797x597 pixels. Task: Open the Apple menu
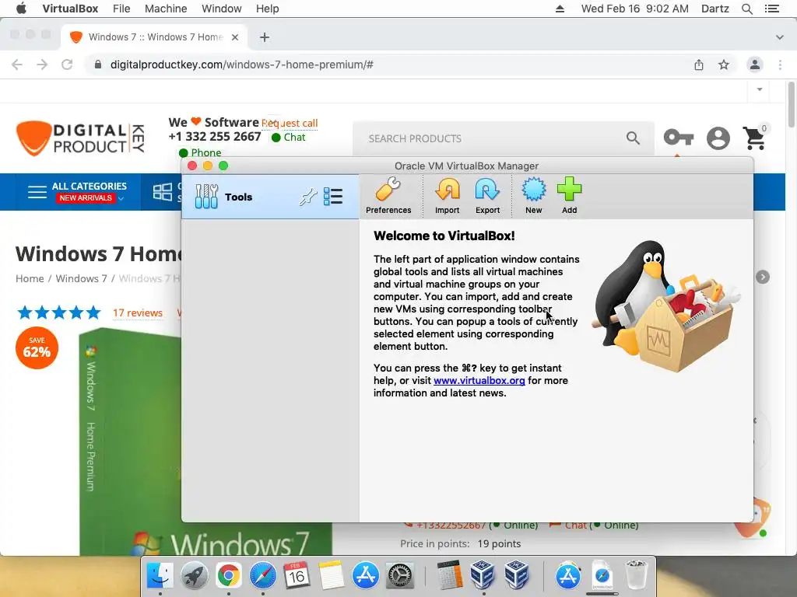tap(21, 9)
